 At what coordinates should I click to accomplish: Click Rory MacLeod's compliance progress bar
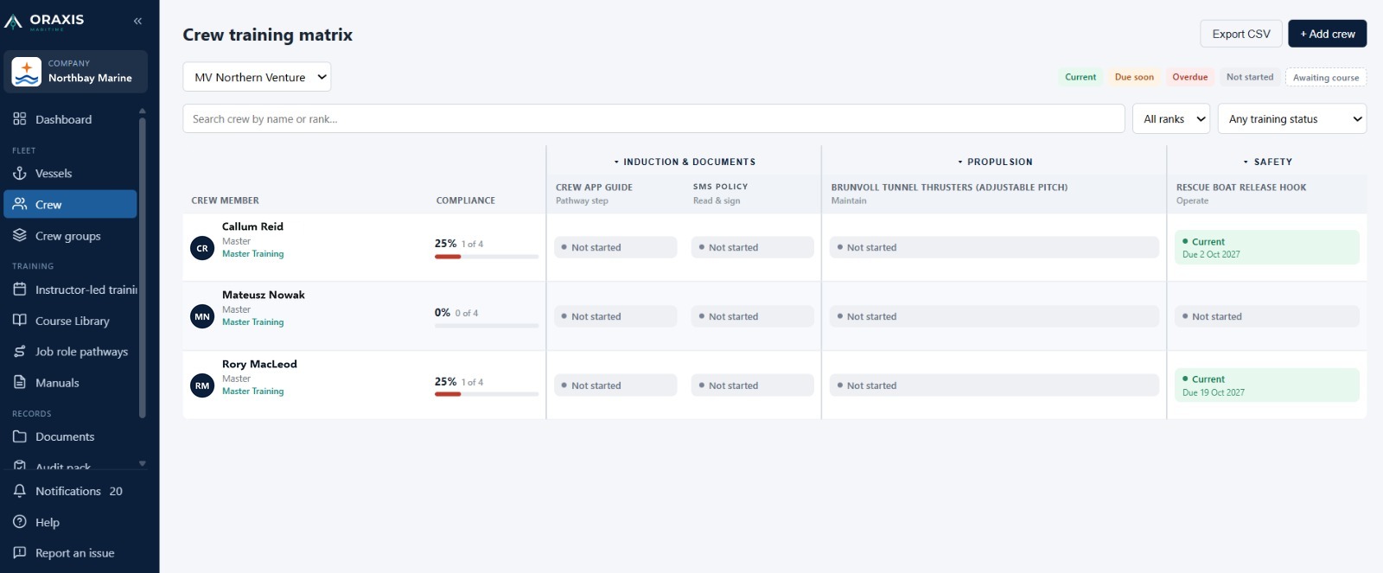487,394
